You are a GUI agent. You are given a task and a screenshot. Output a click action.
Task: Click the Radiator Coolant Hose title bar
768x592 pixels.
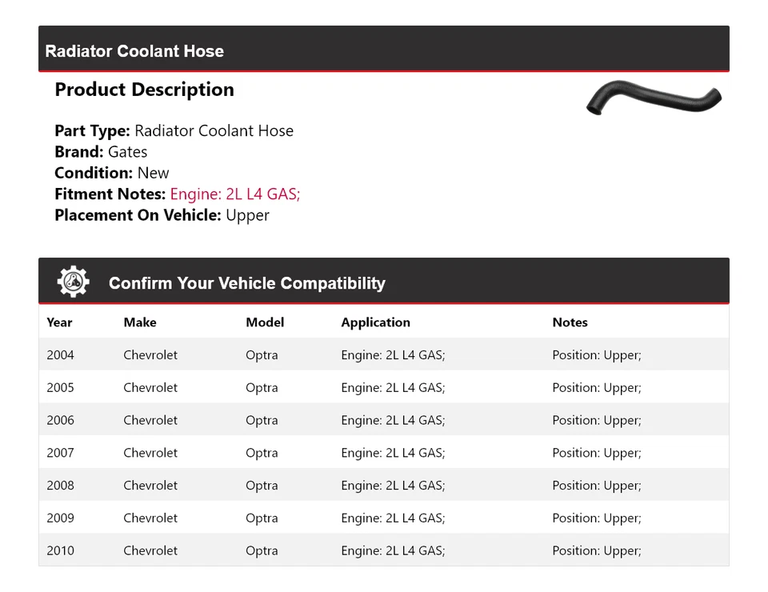click(x=134, y=51)
